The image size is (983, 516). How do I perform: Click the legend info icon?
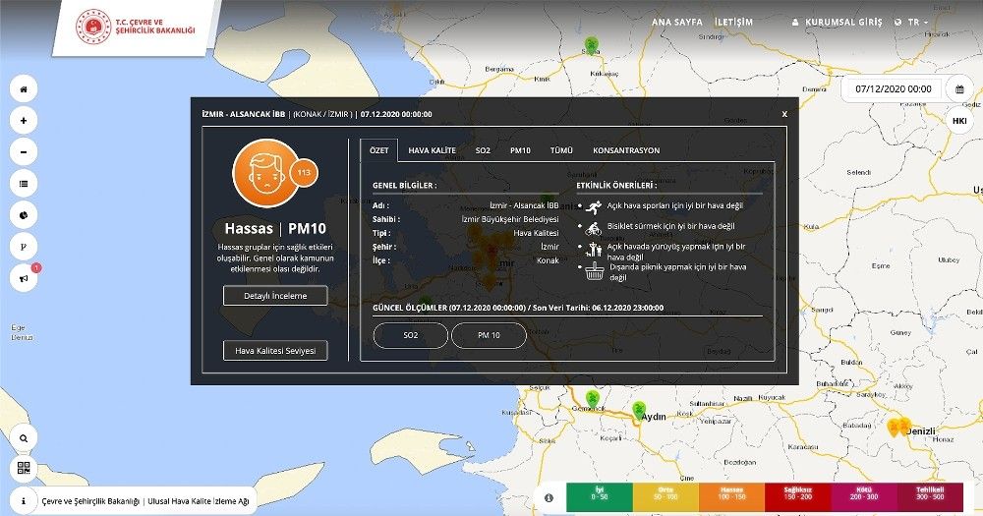click(x=549, y=497)
